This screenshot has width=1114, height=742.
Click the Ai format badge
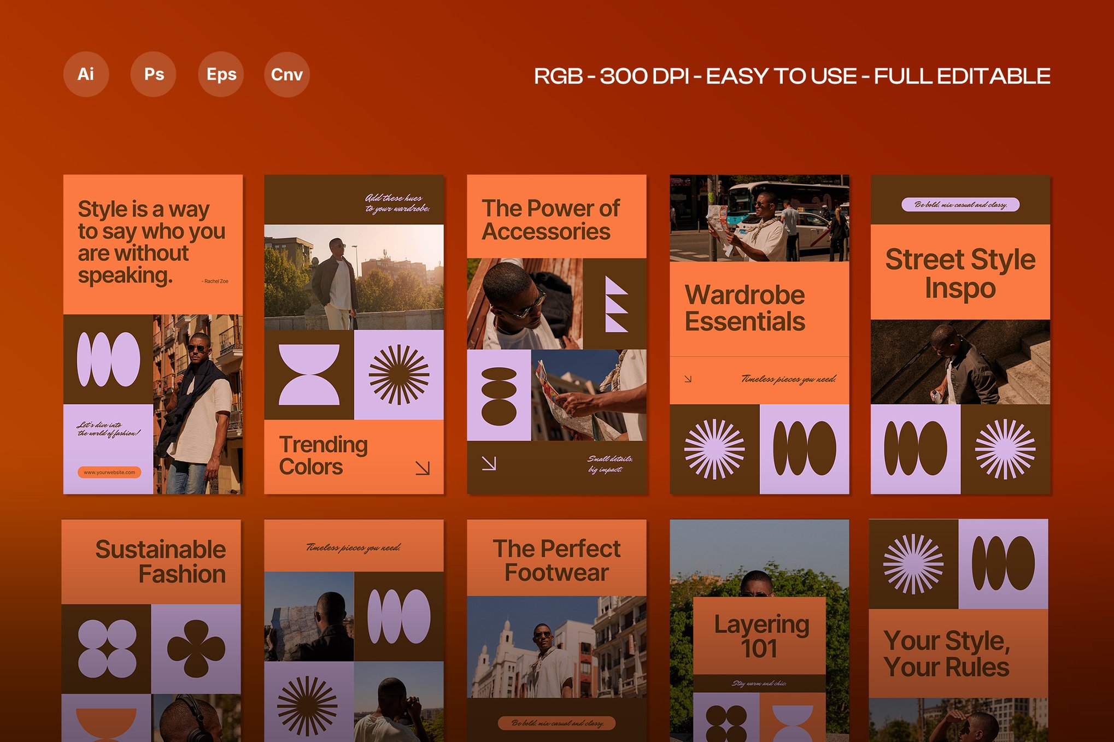tap(86, 74)
